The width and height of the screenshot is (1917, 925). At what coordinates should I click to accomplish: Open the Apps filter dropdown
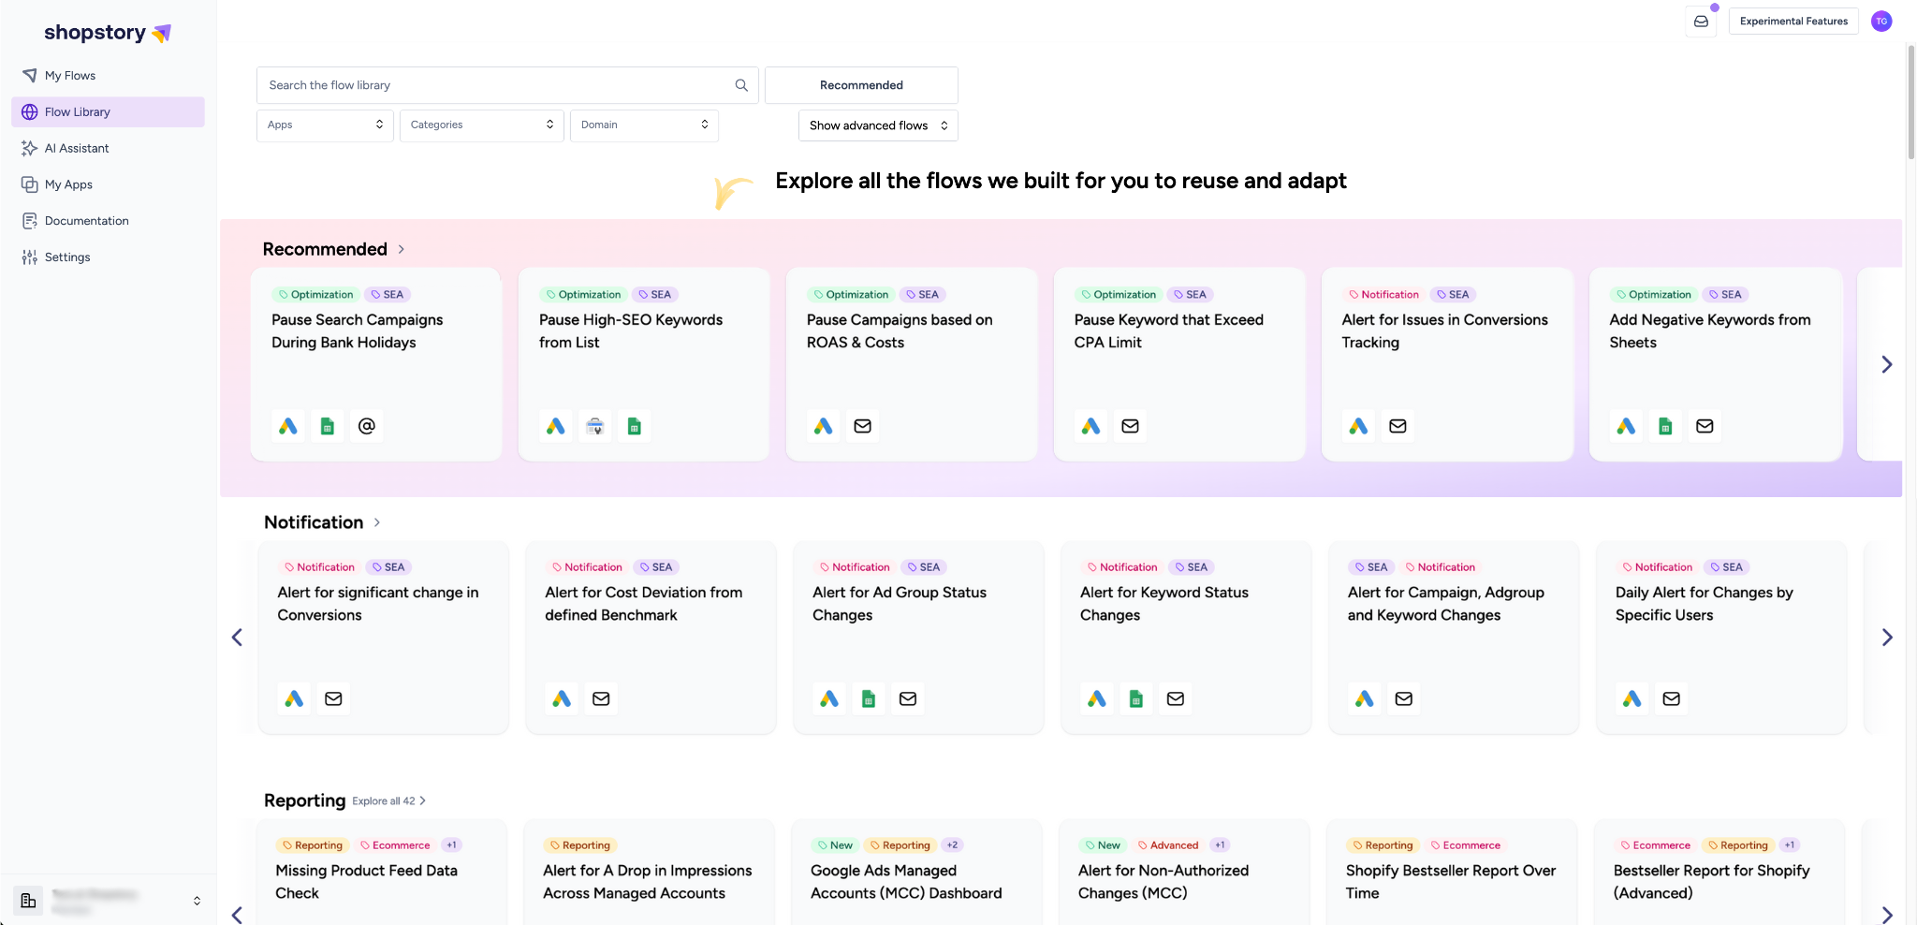pyautogui.click(x=325, y=125)
